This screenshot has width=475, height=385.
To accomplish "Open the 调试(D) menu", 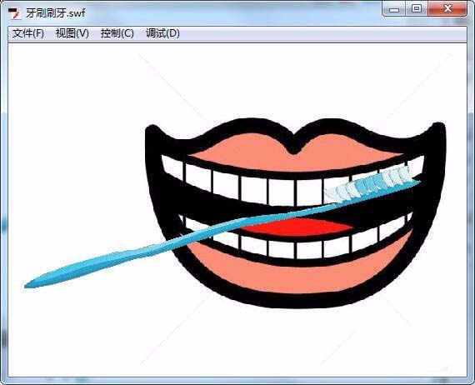I will point(162,33).
